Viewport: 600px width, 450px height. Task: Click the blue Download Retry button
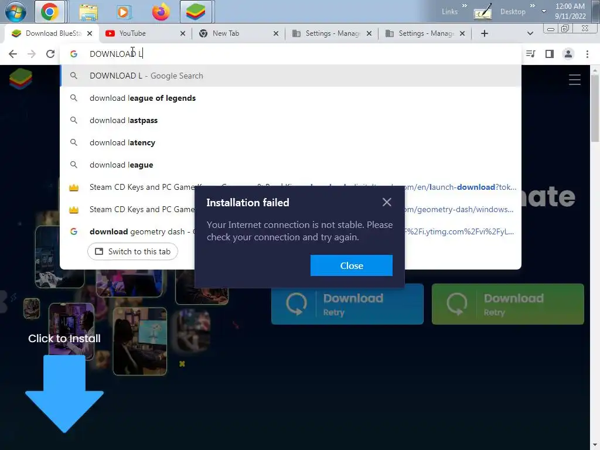347,304
